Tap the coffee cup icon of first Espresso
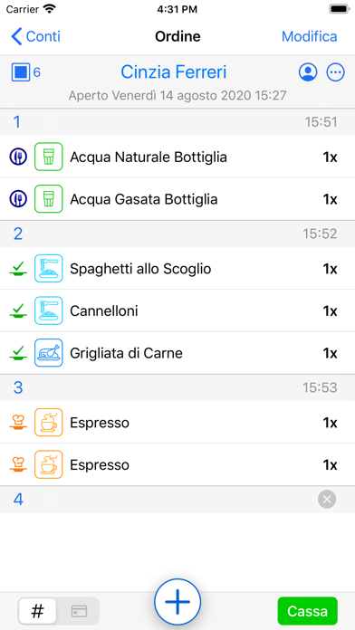 pos(49,423)
